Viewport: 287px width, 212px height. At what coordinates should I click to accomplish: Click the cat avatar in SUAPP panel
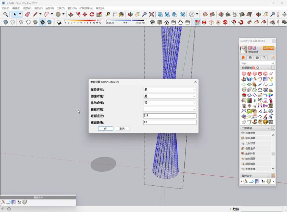click(x=243, y=49)
